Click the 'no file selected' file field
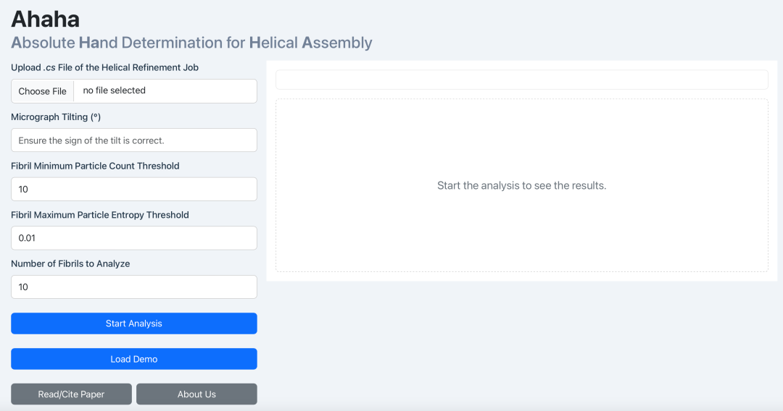 click(x=165, y=91)
